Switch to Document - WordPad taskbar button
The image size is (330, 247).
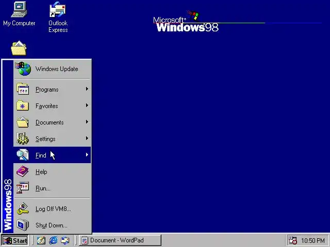120,240
